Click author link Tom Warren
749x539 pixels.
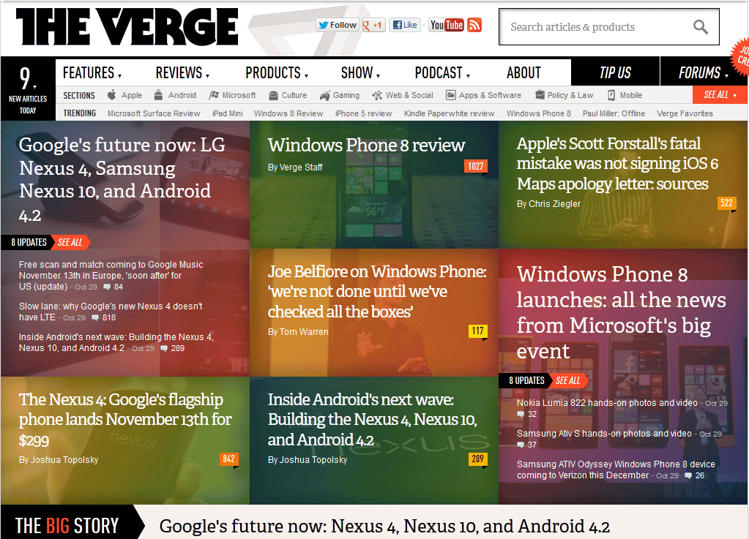pos(304,332)
